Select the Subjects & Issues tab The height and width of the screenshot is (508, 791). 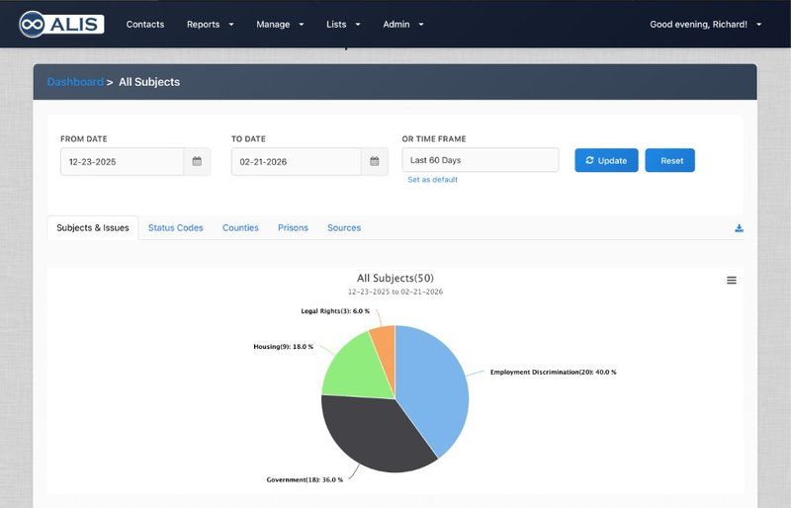tap(93, 228)
